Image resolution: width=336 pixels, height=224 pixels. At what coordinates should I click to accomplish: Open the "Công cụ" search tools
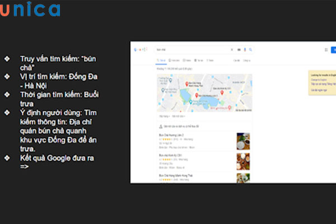246,60
